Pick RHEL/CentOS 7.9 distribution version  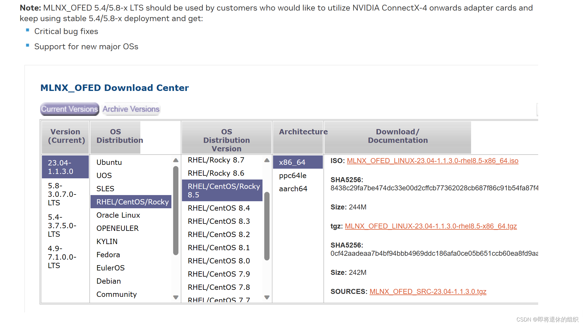[x=219, y=274]
